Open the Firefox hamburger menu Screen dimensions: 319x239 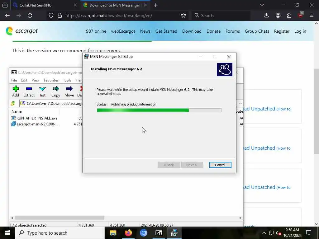click(312, 16)
